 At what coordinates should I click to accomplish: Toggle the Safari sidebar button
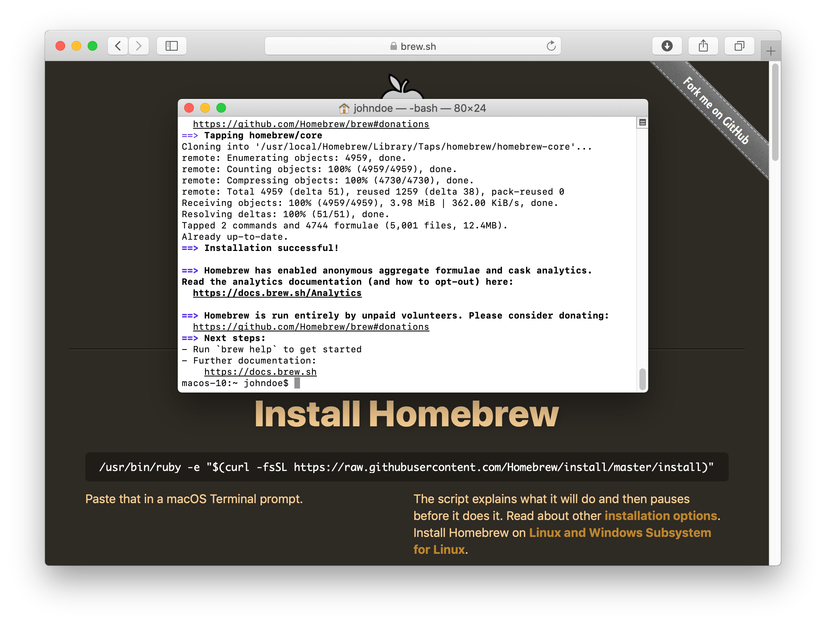[x=172, y=46]
